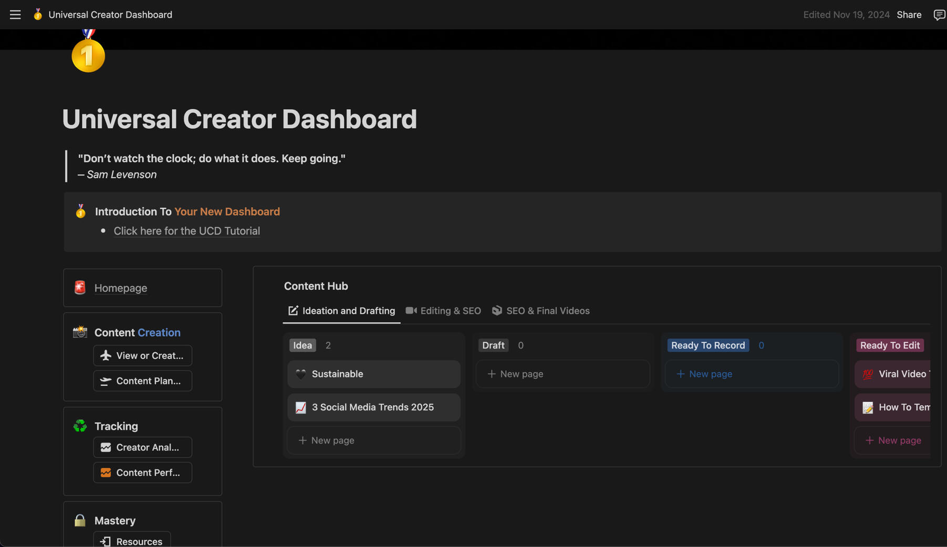947x547 pixels.
Task: Select the Ideation and Drafting tab
Action: tap(342, 311)
